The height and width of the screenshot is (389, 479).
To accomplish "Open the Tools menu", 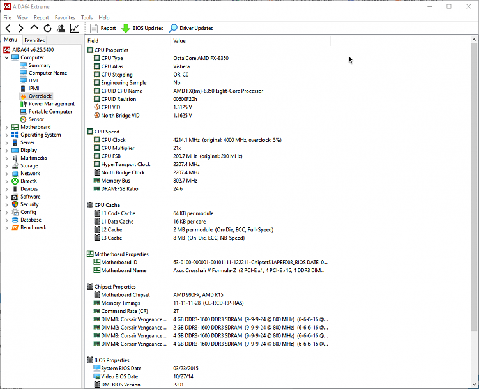I will [87, 17].
